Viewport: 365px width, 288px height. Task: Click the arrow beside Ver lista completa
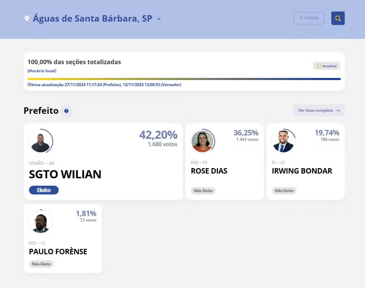coord(338,110)
